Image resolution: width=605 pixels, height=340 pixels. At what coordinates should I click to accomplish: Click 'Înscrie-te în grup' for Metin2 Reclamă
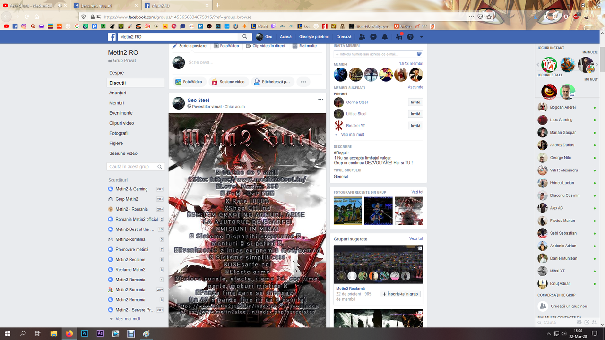[400, 294]
